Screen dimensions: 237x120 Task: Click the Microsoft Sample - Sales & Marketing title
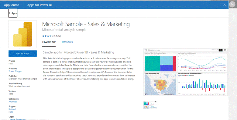click(86, 24)
